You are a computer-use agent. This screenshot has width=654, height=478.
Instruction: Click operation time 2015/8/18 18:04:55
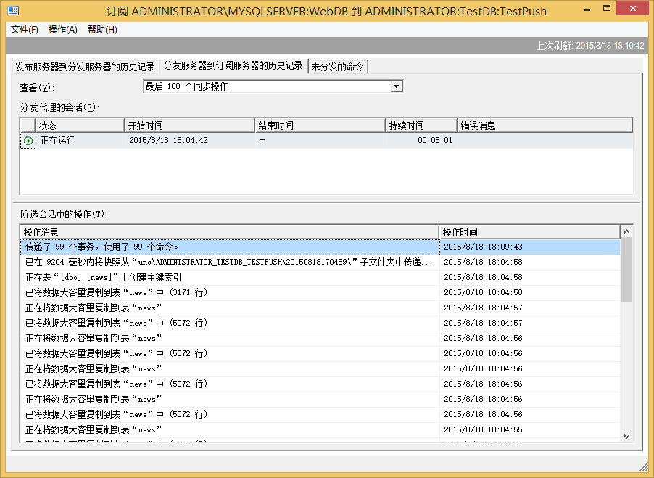483,429
